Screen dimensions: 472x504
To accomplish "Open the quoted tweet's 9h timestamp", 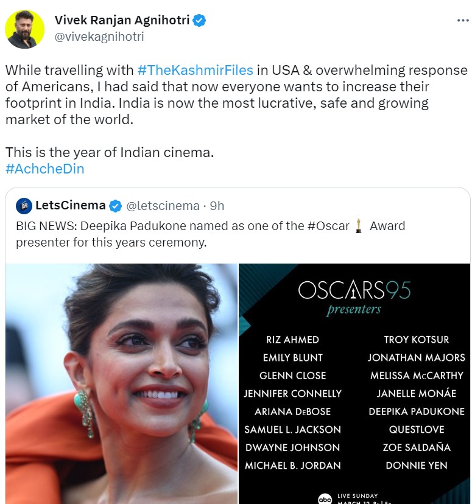I will 217,206.
